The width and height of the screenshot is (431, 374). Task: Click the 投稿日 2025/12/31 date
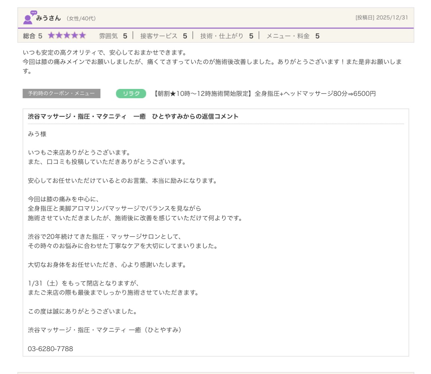coord(382,18)
